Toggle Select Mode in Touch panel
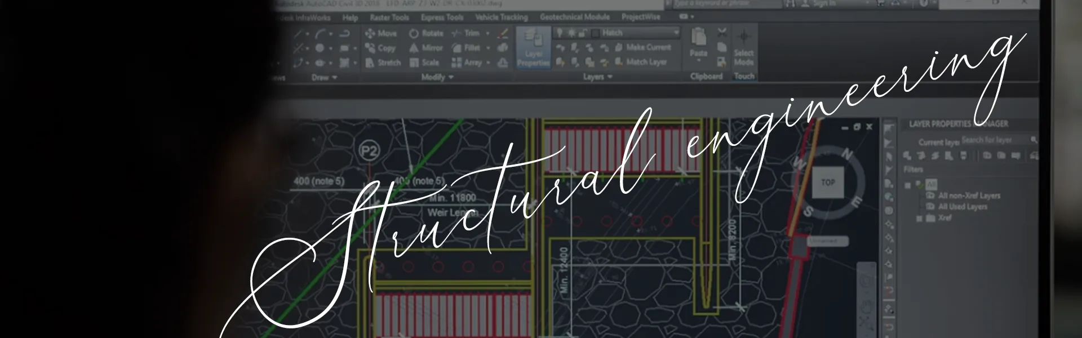Viewport: 1082px width, 338px height. click(x=743, y=48)
